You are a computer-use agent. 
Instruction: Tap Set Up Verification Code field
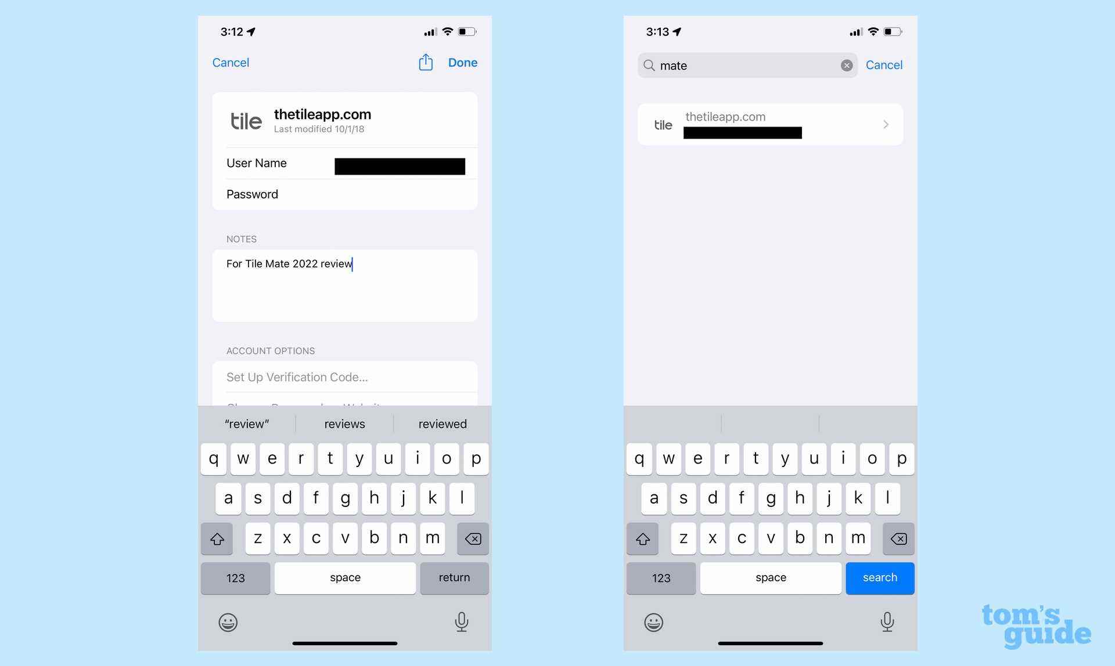tap(345, 377)
